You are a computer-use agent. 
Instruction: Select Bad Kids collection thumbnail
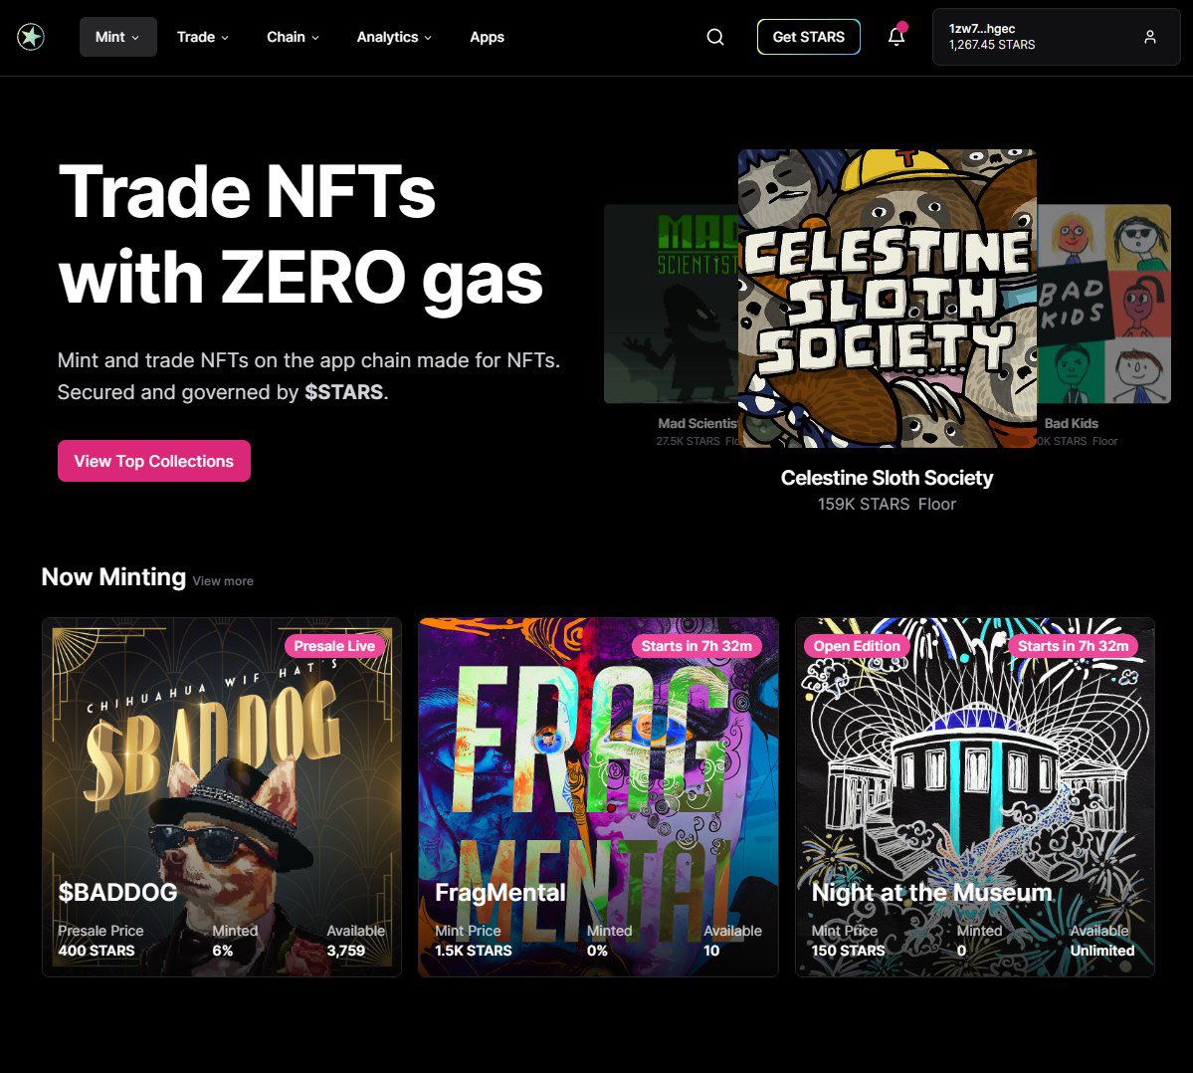[1104, 304]
